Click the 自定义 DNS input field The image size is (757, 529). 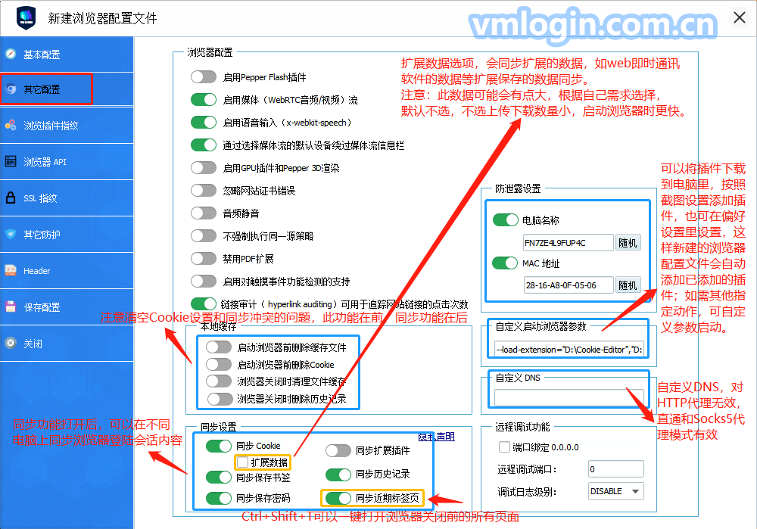coord(569,397)
